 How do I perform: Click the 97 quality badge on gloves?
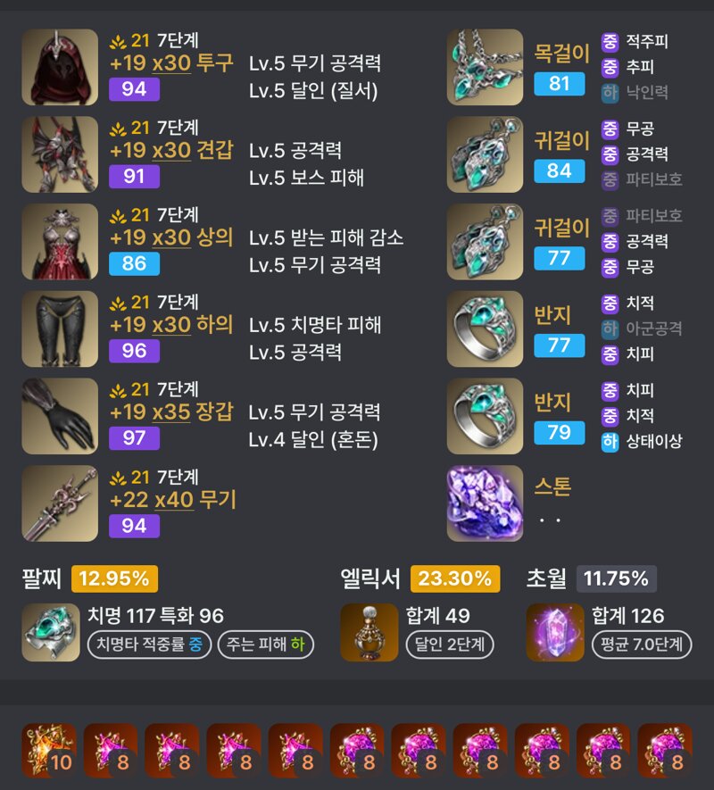134,437
